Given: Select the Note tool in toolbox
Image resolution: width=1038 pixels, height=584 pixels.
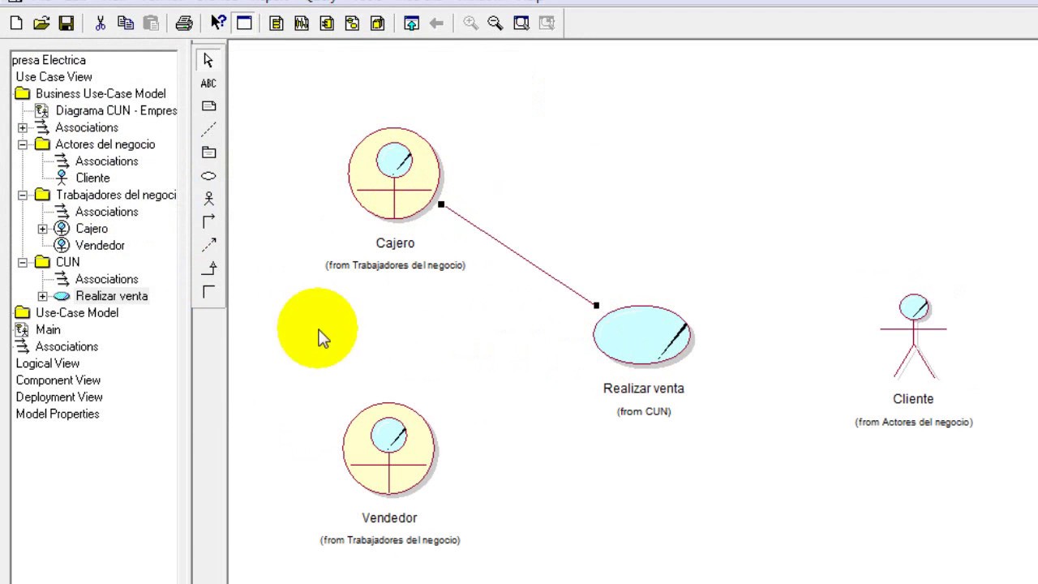Looking at the screenshot, I should pos(208,106).
